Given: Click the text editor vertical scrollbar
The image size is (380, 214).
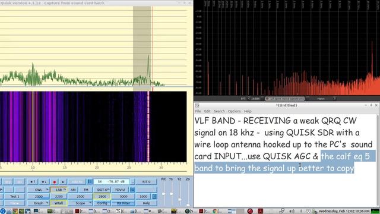Looking at the screenshot, I should (x=378, y=160).
